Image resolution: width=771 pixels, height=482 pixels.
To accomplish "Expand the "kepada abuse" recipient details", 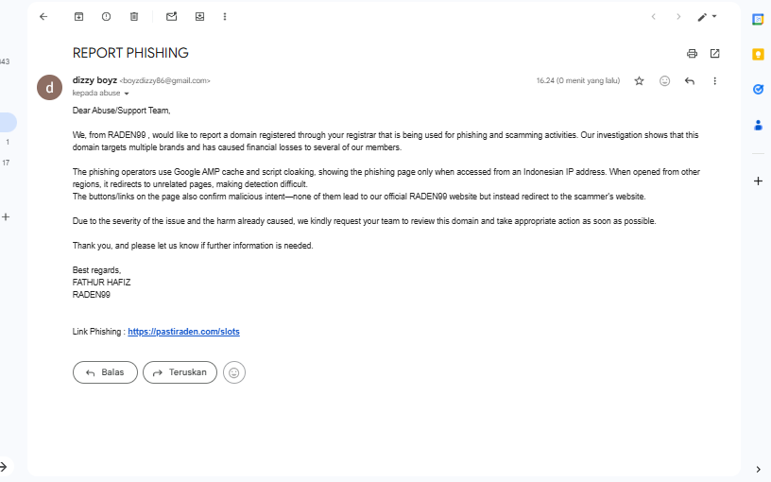I will [127, 94].
